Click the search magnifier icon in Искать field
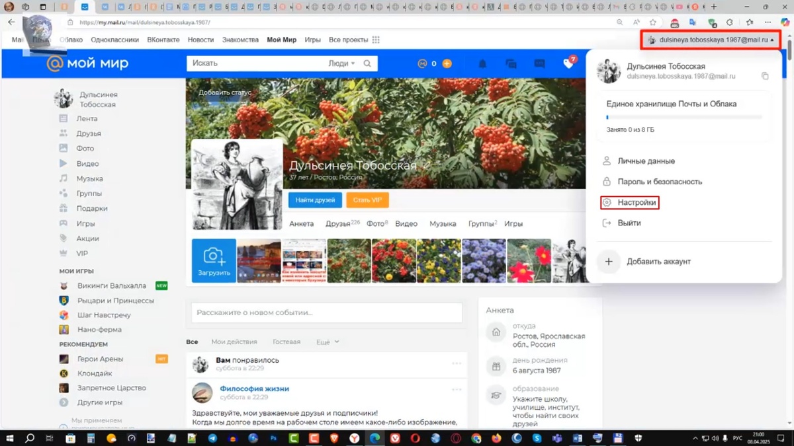The image size is (794, 446). (x=368, y=63)
